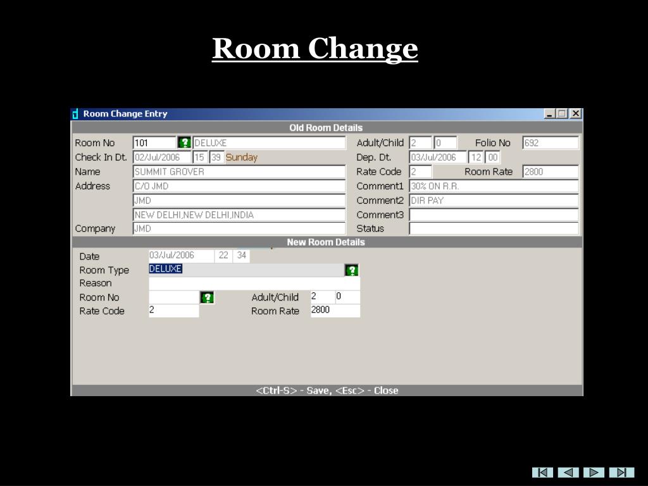Click the Room Change Entry title bar icon
This screenshot has width=648, height=486.
pyautogui.click(x=75, y=114)
